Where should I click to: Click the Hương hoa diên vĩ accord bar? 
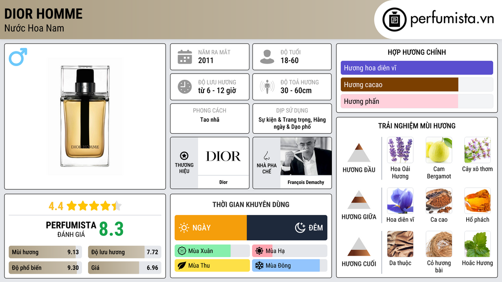[417, 68]
